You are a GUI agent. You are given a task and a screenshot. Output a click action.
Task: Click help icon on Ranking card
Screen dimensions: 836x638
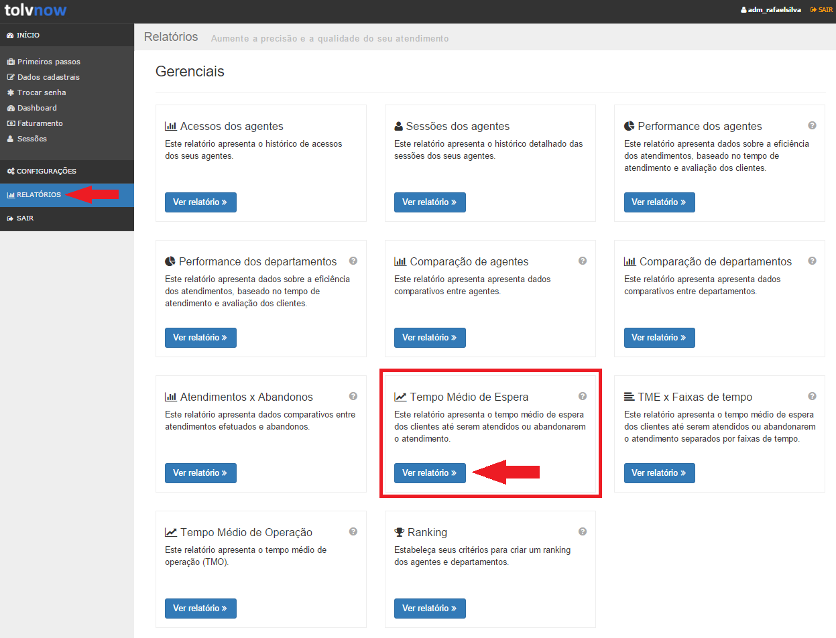[583, 531]
